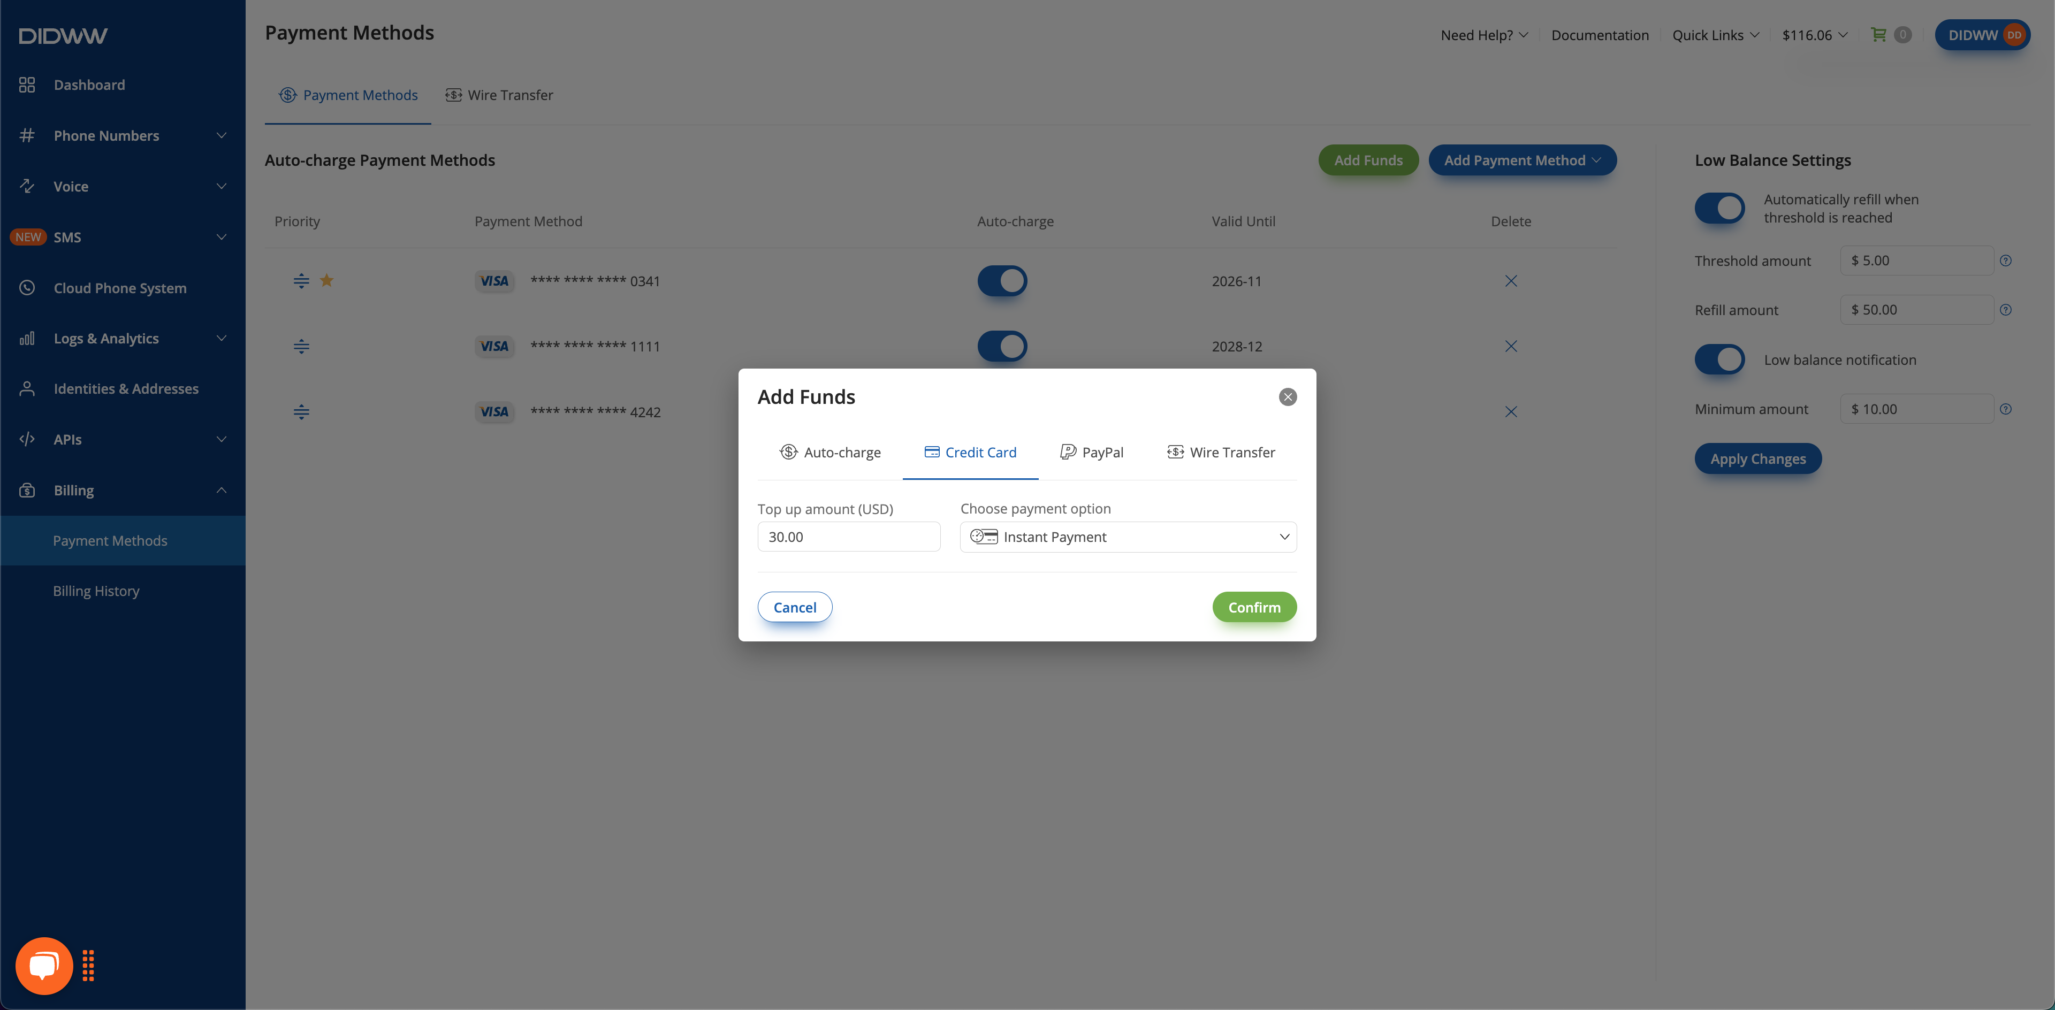
Task: Open the Dashboard grid icon
Action: [x=27, y=85]
